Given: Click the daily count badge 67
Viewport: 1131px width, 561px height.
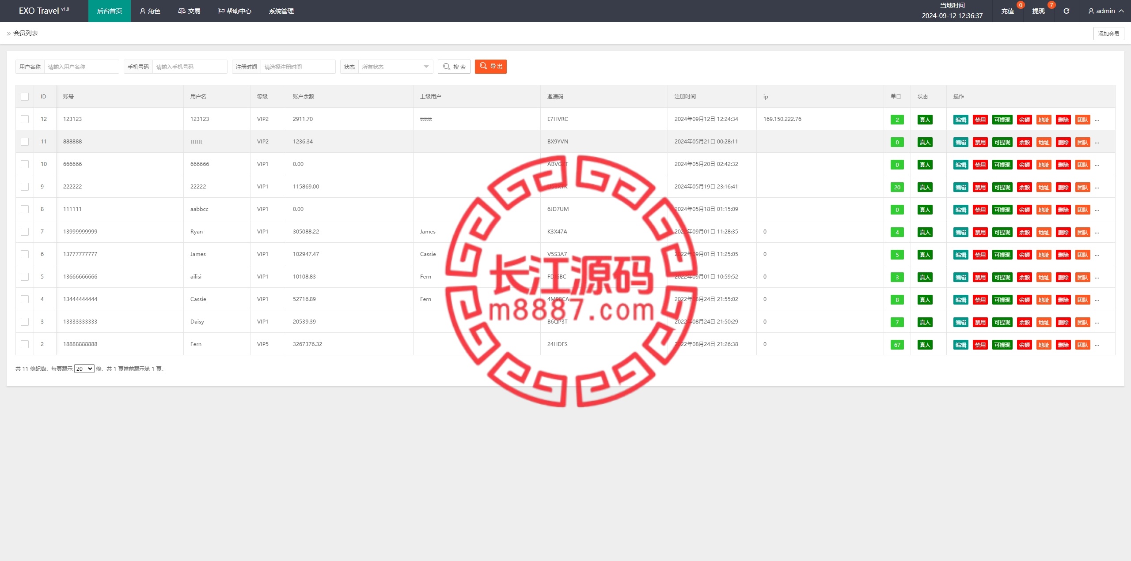Looking at the screenshot, I should [x=897, y=345].
